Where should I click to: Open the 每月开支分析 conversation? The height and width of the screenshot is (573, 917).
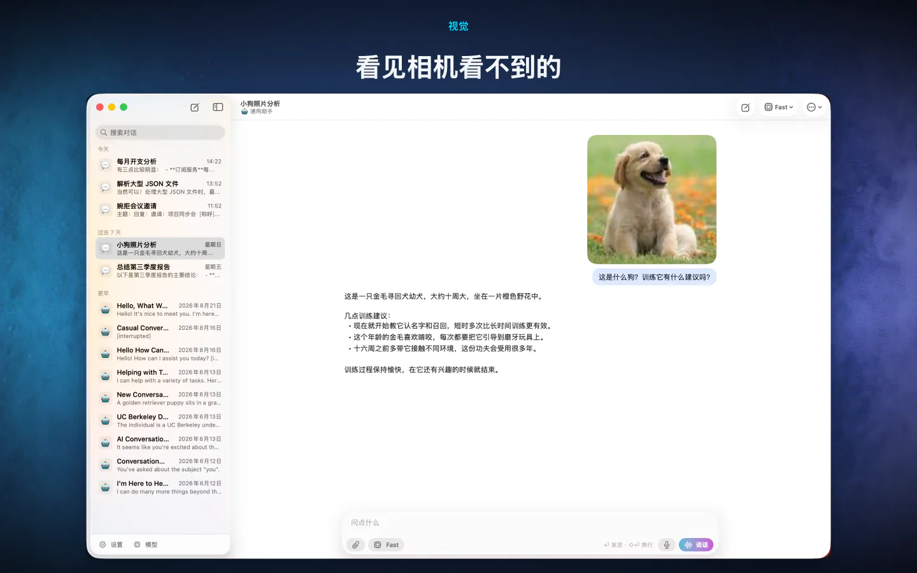pyautogui.click(x=160, y=166)
